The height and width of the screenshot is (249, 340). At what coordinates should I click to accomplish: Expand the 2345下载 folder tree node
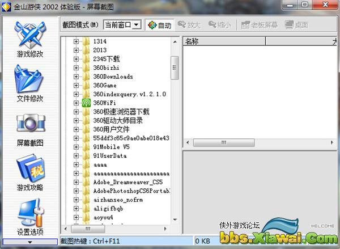(76, 59)
